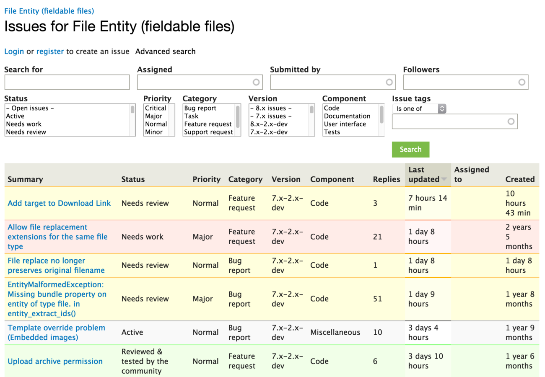Choose 'Bug report' in Category list
The height and width of the screenshot is (377, 545).
[200, 108]
